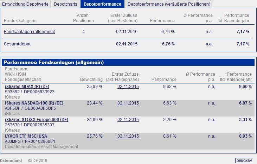Click the STOXX Europe 600 inflow date link
The height and width of the screenshot is (164, 257).
(x=128, y=120)
